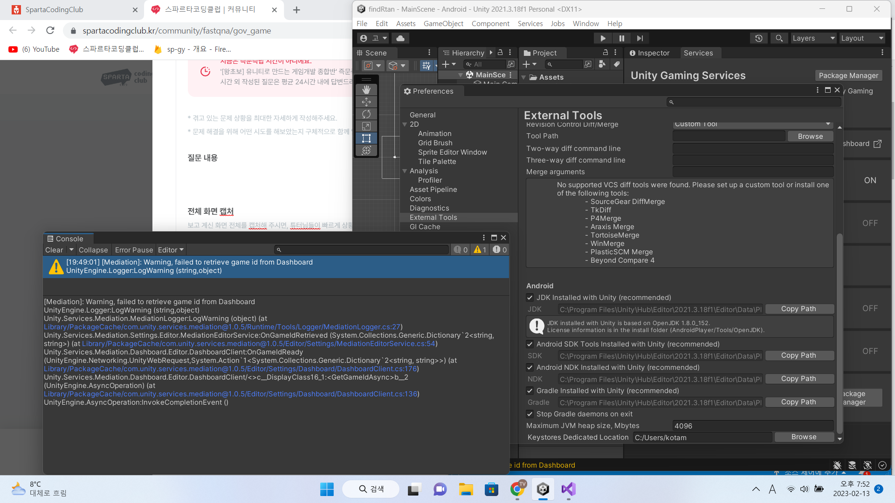The height and width of the screenshot is (503, 895).
Task: Select the Move tool in Scene
Action: [x=366, y=102]
